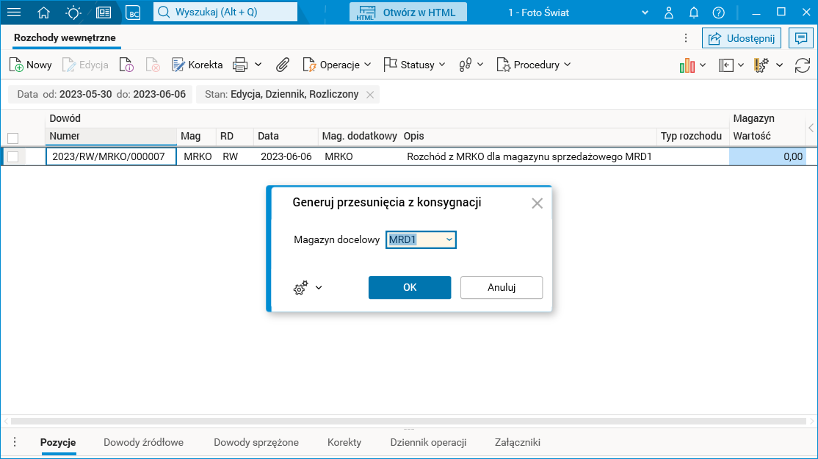Sort by the Numer column header
This screenshot has height=459, width=818.
tap(111, 136)
